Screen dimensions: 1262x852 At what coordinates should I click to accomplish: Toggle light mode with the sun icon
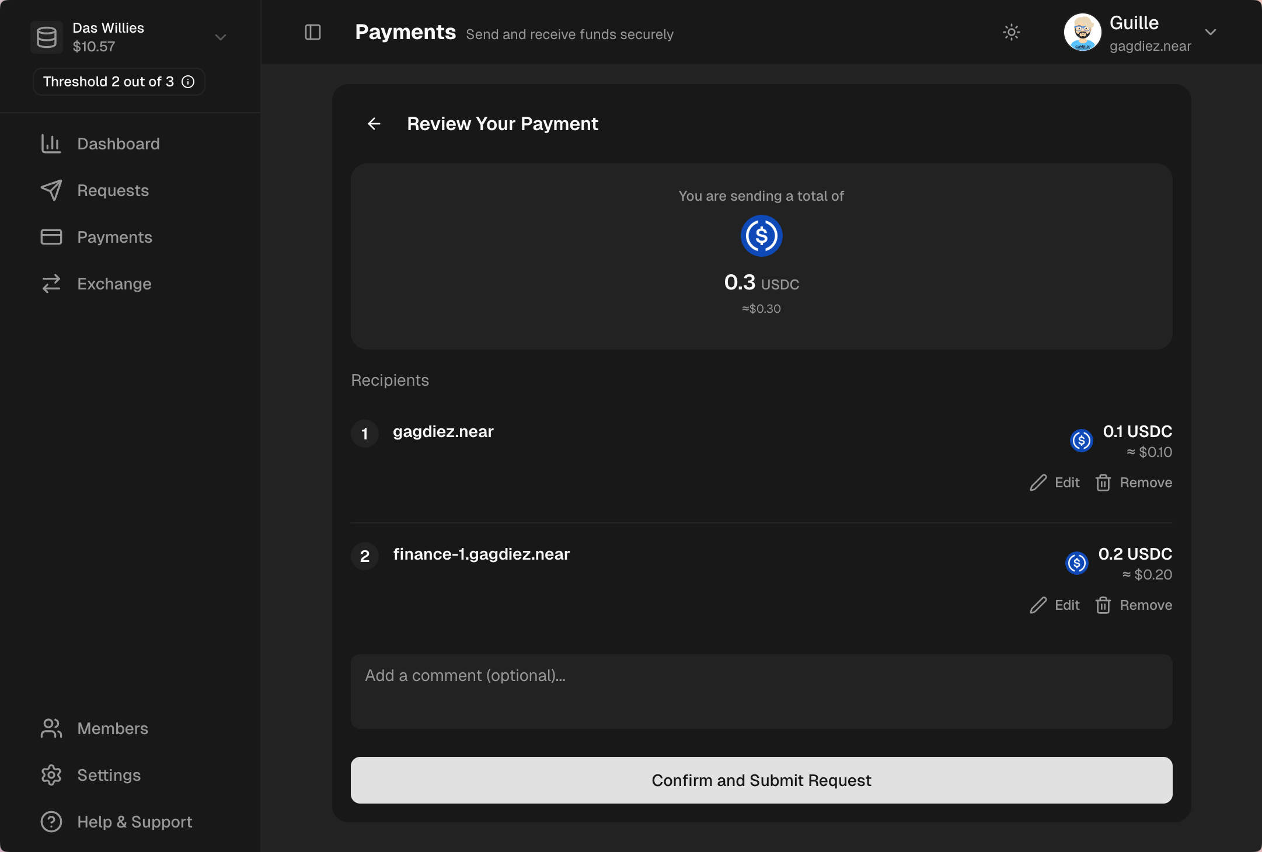1011,32
